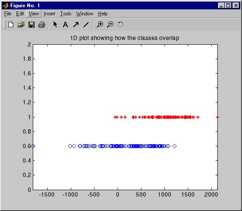Enable the Zoom In magnifier
This screenshot has height=211, width=242.
point(100,25)
